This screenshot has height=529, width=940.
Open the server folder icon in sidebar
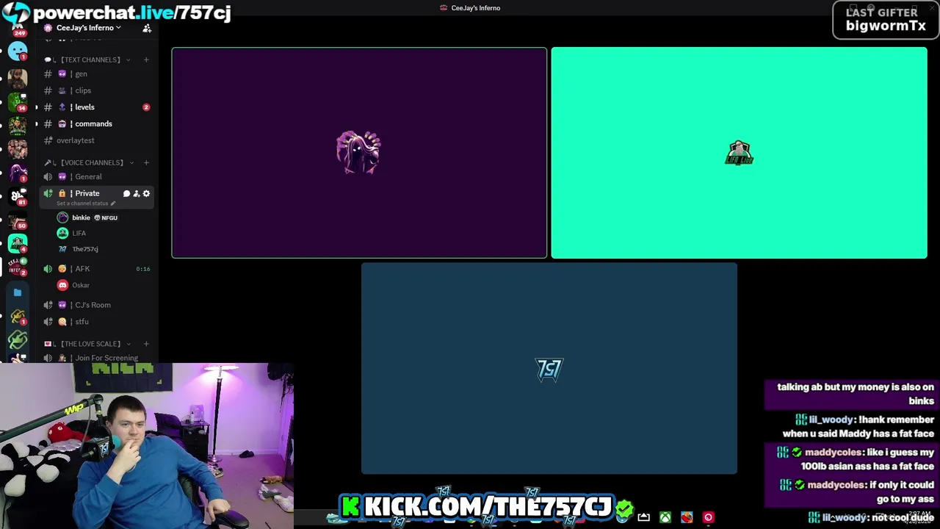tap(18, 292)
